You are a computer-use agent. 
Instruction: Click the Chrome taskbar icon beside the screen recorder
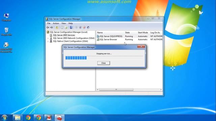(39, 118)
